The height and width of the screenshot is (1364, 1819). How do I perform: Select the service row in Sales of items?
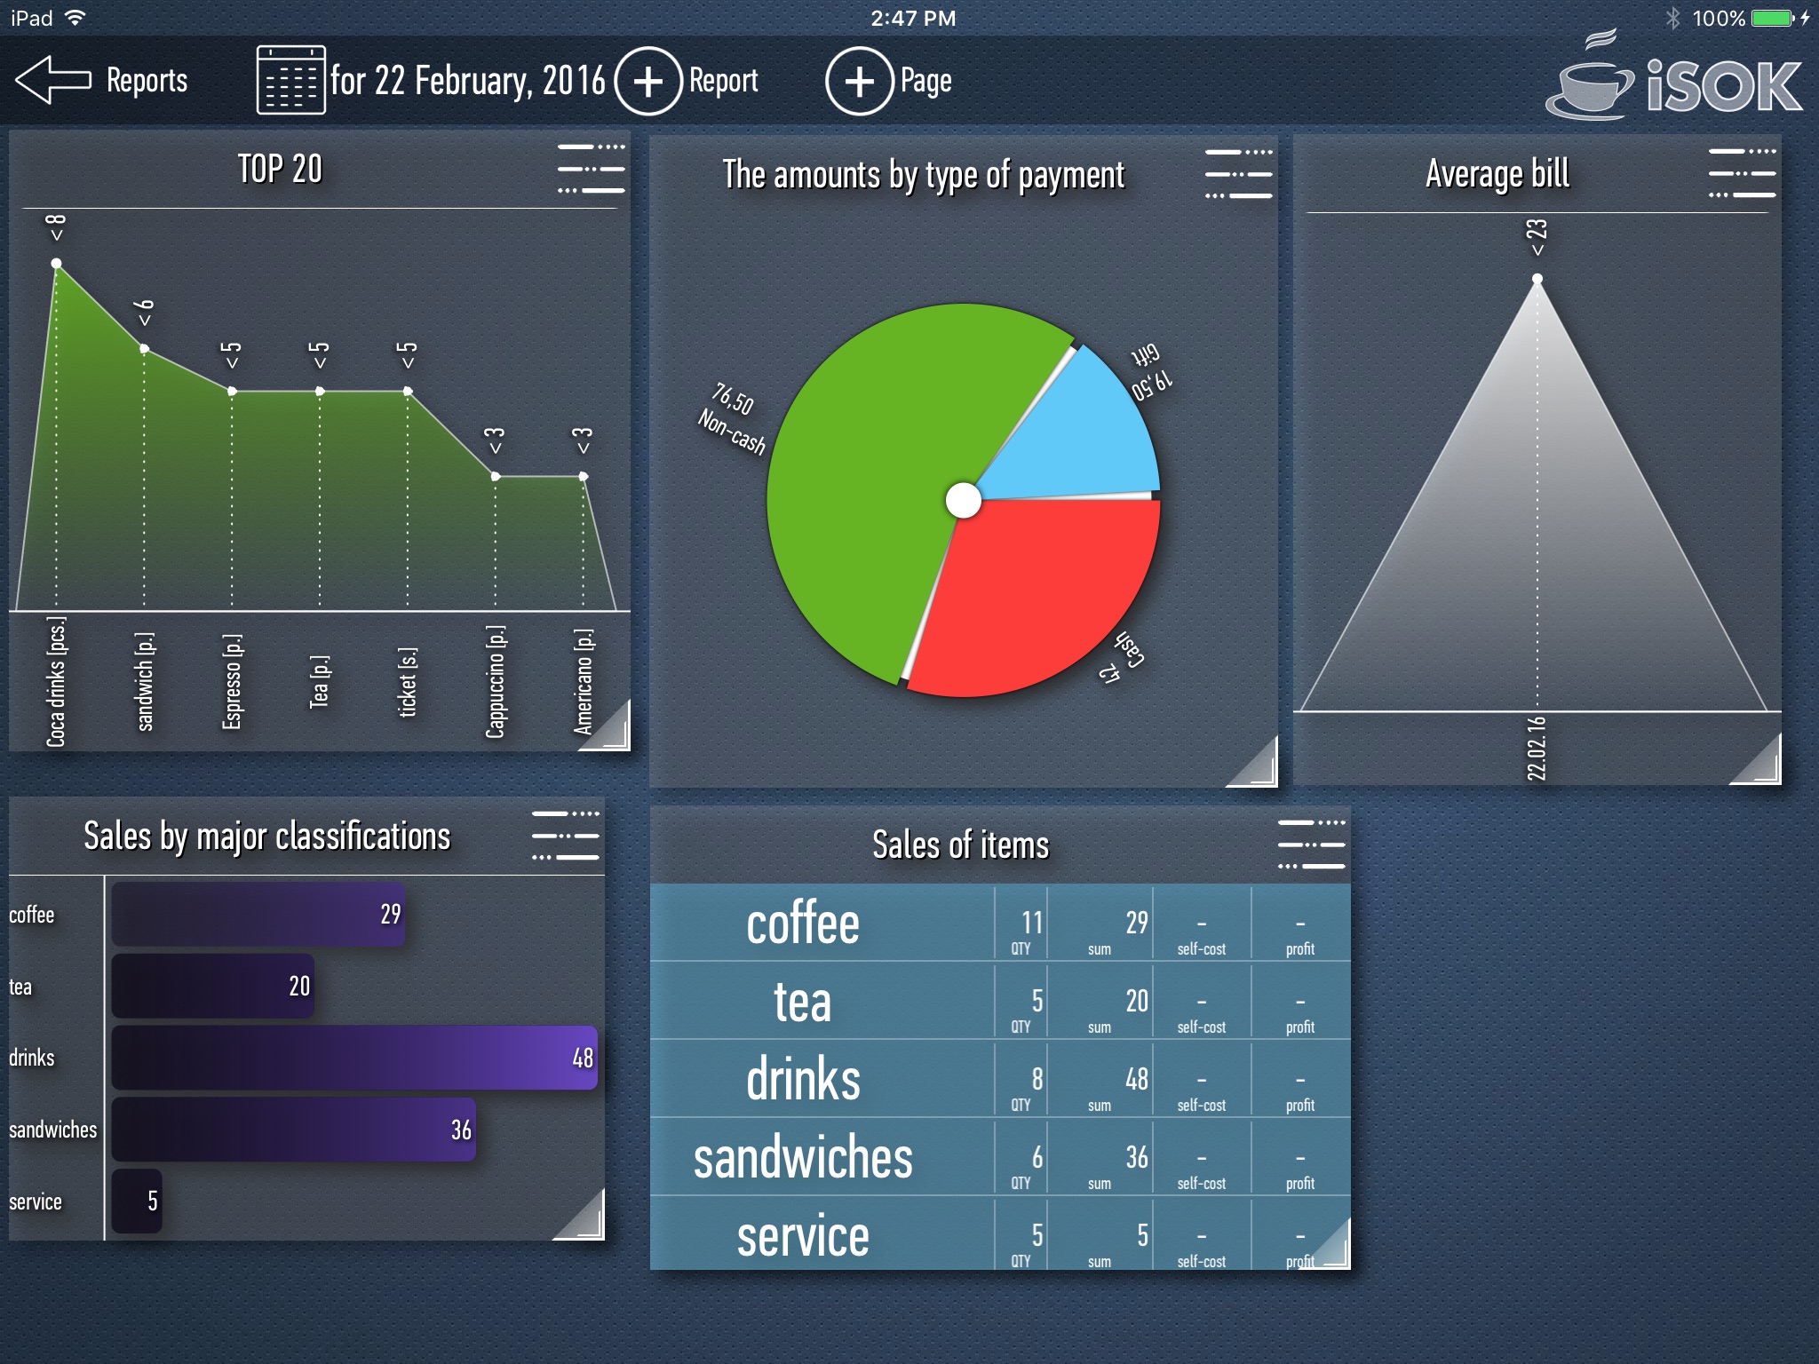1000,1235
